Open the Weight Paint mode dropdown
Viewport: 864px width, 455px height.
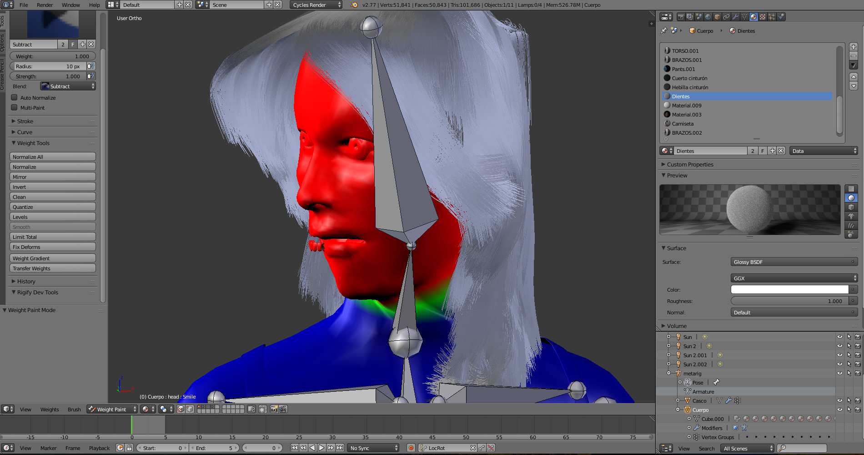pos(112,409)
